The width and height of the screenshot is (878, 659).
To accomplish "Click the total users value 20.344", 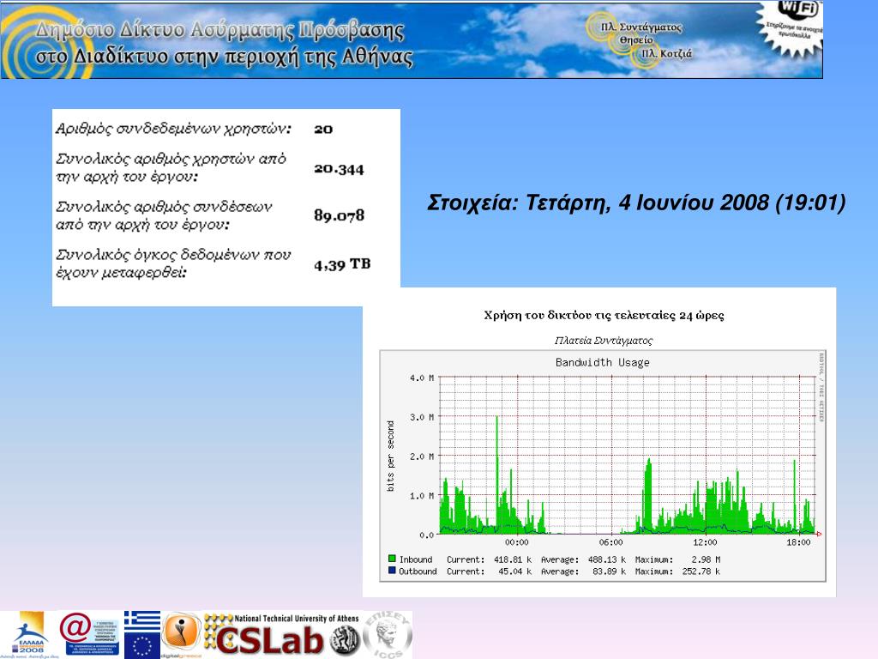I will point(339,169).
